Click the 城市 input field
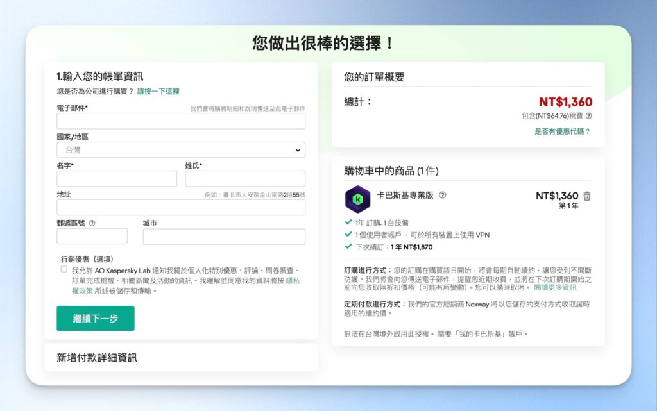This screenshot has height=411, width=657. click(224, 237)
